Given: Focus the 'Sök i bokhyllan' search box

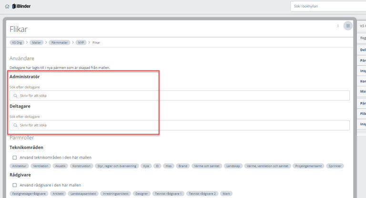Looking at the screenshot, I should click(328, 6).
